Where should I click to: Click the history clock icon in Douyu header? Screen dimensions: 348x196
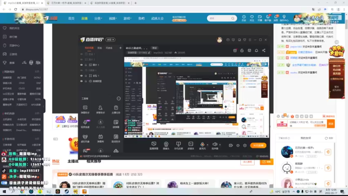(x=244, y=18)
